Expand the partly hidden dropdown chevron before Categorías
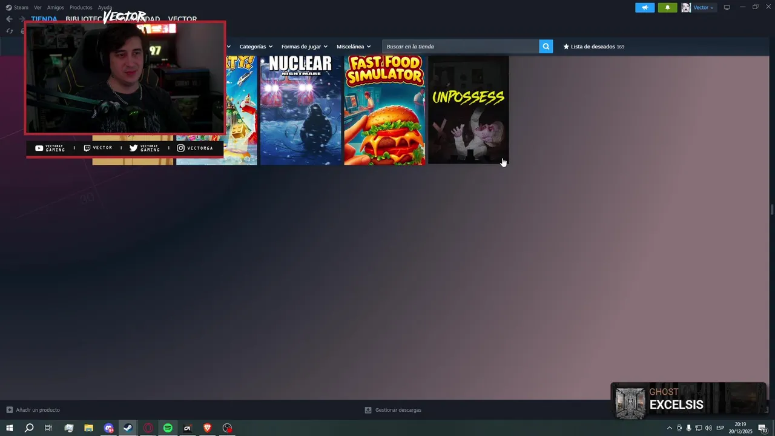Viewport: 775px width, 436px height. [x=229, y=47]
